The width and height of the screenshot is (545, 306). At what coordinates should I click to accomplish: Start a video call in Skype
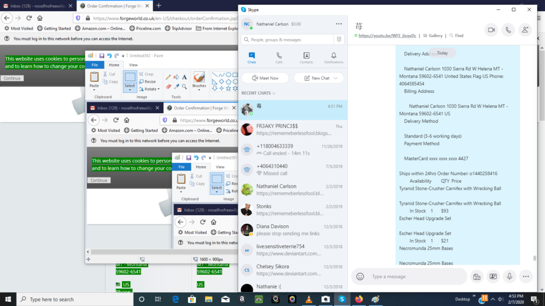(491, 30)
